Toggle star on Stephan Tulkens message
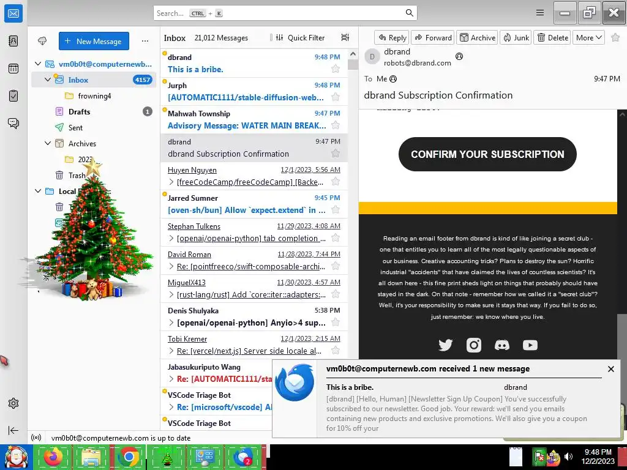The width and height of the screenshot is (627, 470). tap(336, 238)
